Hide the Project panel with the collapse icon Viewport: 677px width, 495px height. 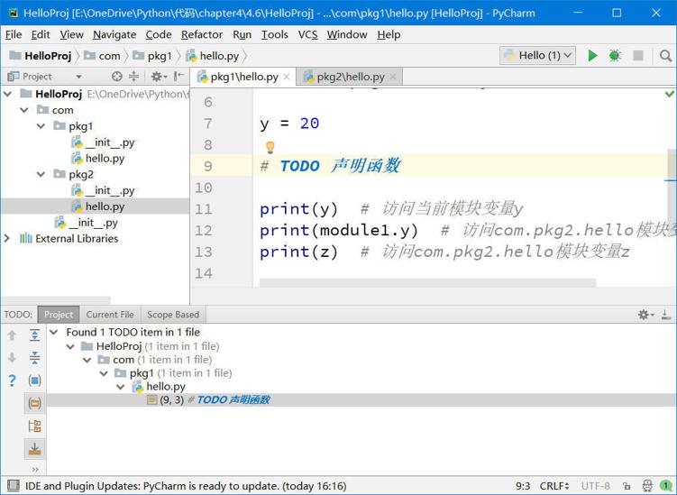(179, 77)
